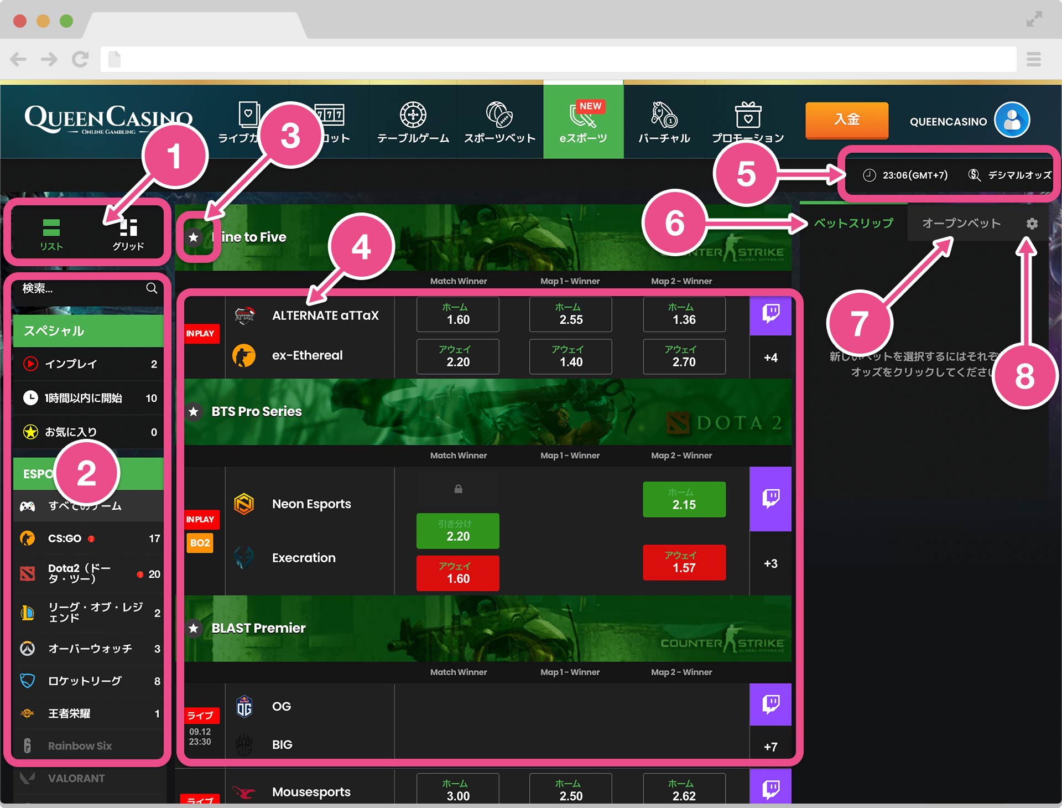Click the browser forward arrow
This screenshot has width=1062, height=808.
click(49, 59)
